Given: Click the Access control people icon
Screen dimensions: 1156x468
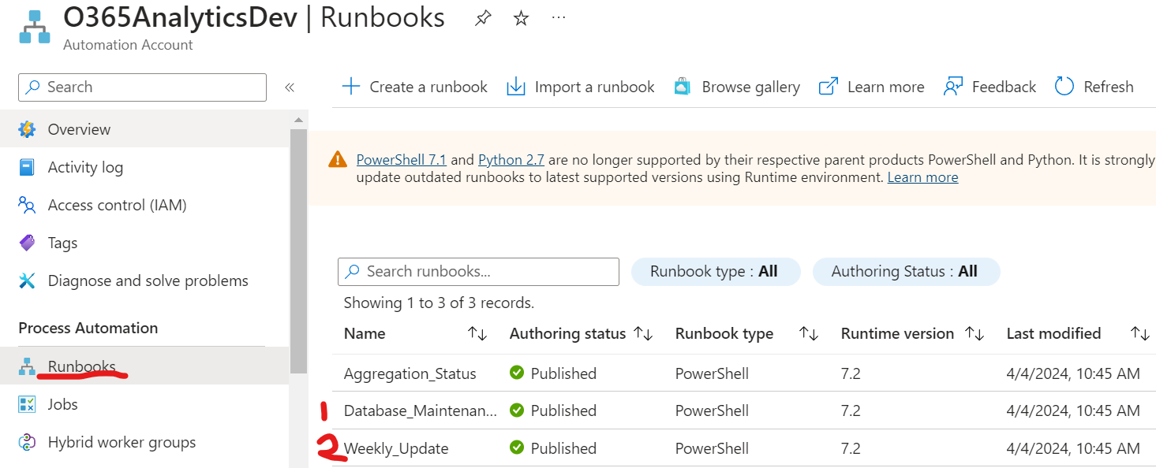Looking at the screenshot, I should (x=27, y=205).
